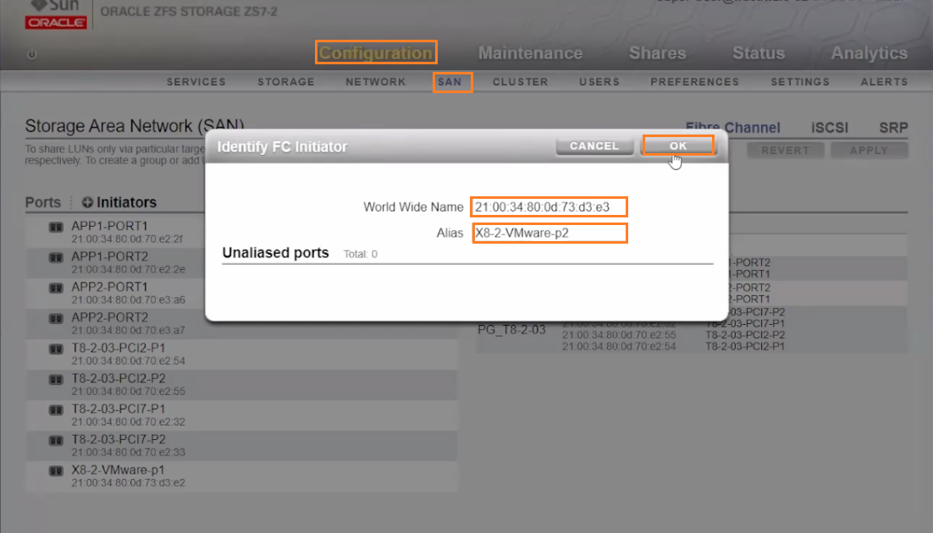Image resolution: width=933 pixels, height=533 pixels.
Task: Switch to the Ports view
Action: [43, 202]
